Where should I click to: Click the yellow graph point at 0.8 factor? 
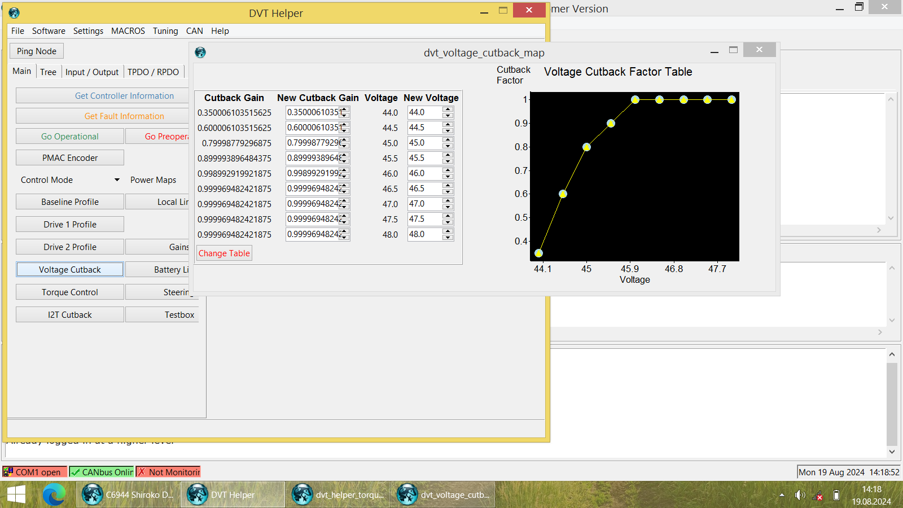tap(586, 147)
